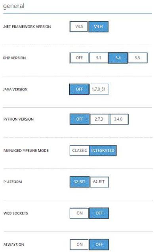Select .NET Framework version V3.5
Screen dimensions: 154x252
(x=79, y=27)
